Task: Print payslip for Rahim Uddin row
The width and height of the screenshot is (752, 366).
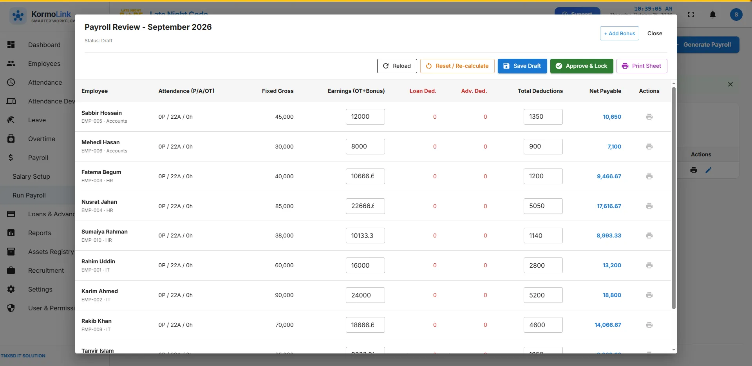Action: tap(649, 265)
